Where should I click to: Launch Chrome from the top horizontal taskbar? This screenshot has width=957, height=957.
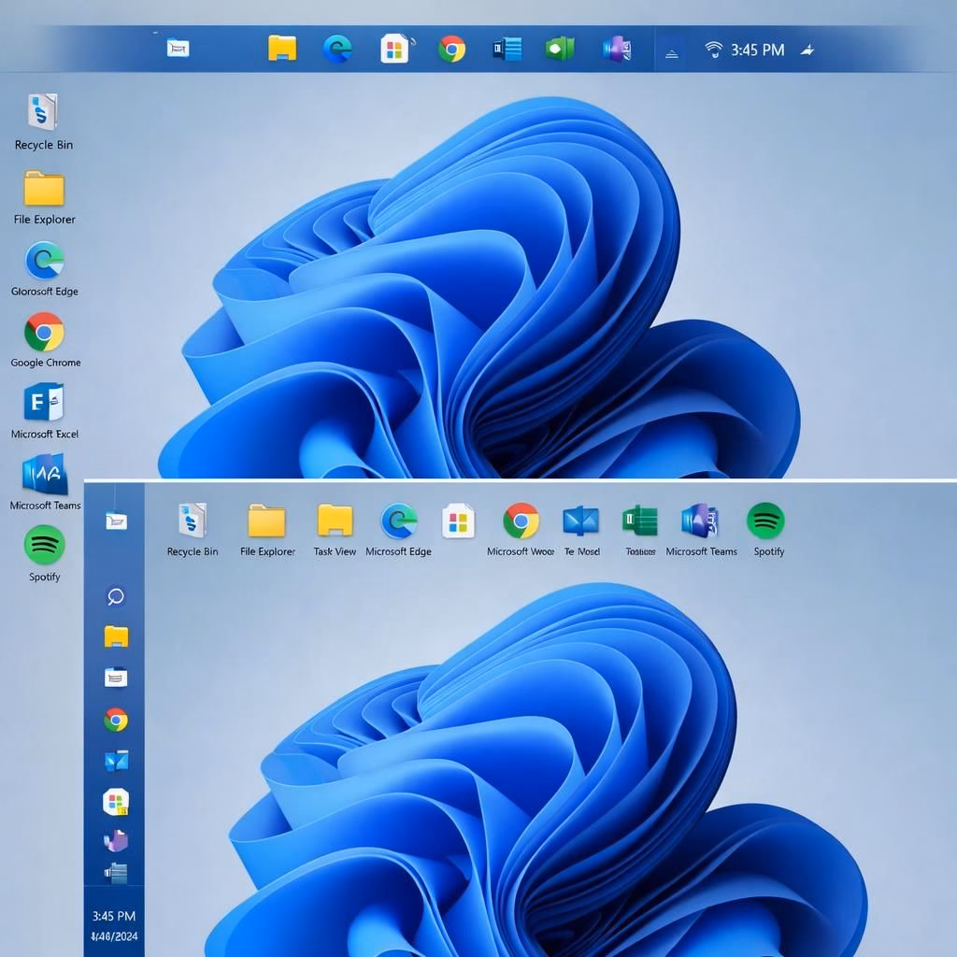451,49
